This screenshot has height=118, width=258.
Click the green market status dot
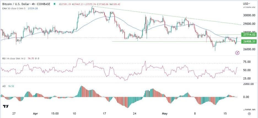click(x=54, y=4)
